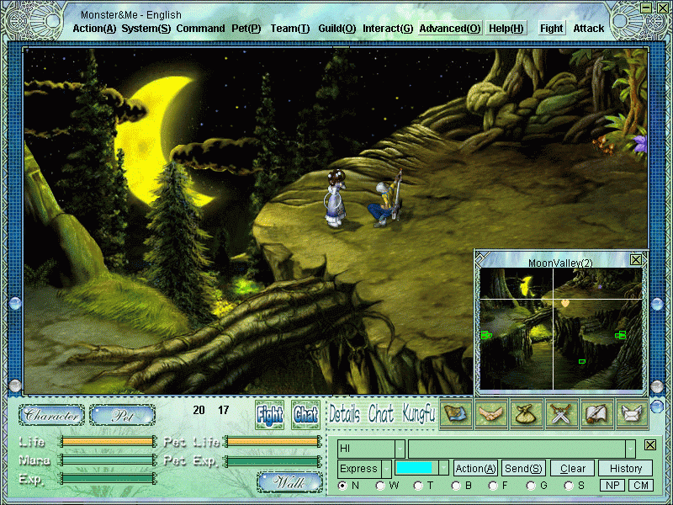The width and height of the screenshot is (673, 505).
Task: Select the S chat channel radio button
Action: click(x=570, y=486)
